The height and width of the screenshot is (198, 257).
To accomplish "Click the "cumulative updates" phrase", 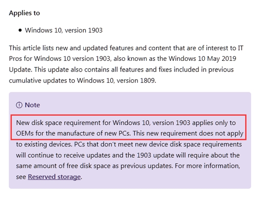I will [38, 81].
